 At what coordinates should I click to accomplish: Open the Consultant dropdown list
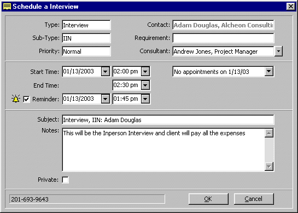278,51
